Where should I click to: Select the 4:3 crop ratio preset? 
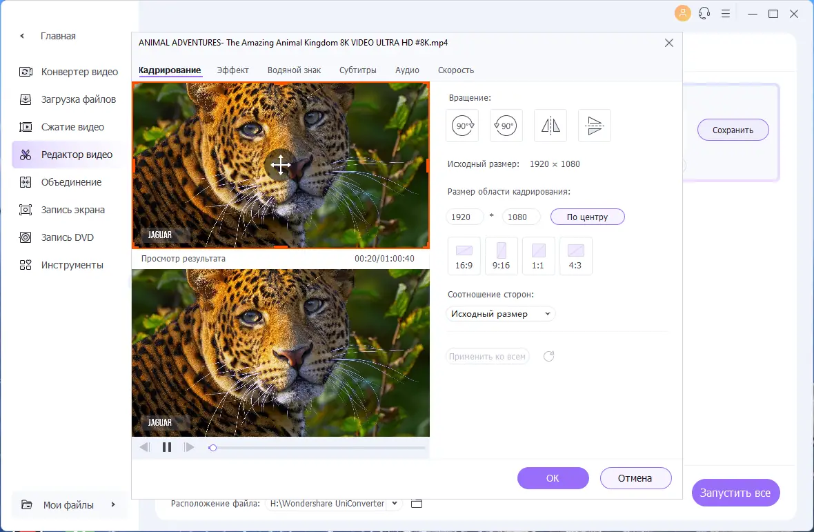(576, 256)
